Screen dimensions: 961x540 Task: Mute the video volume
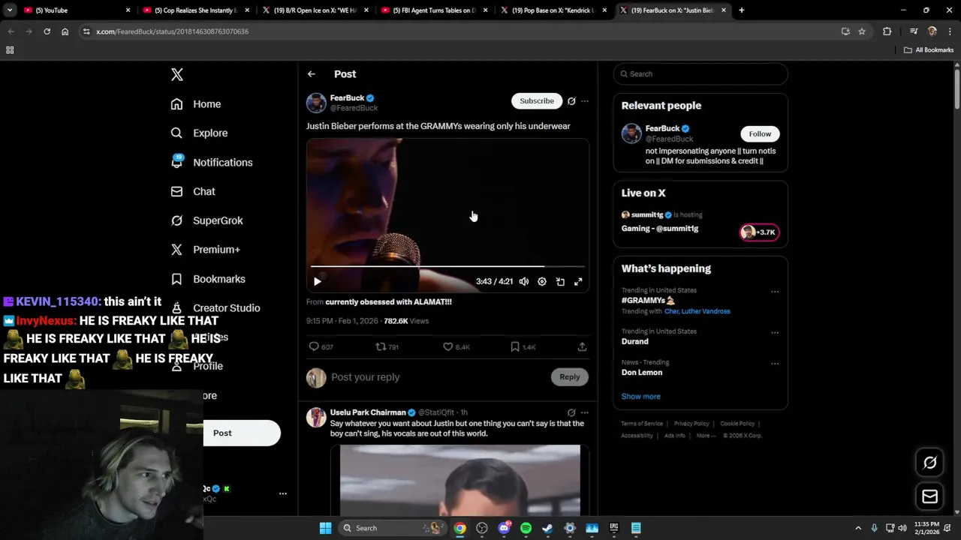pos(524,282)
